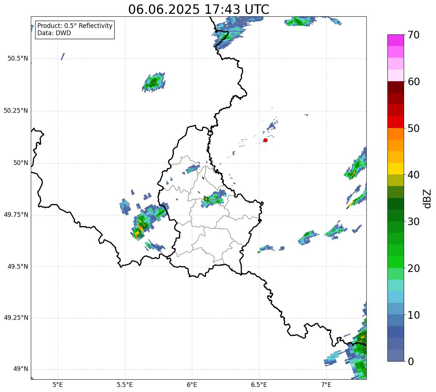This screenshot has width=436, height=392.
Task: Click the '60' colorbar tick label
Action: [414, 82]
